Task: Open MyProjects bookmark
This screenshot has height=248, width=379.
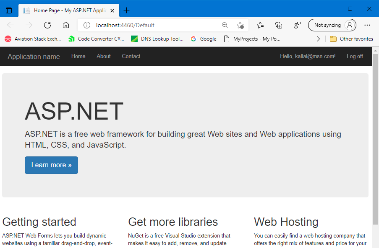Action: 252,39
